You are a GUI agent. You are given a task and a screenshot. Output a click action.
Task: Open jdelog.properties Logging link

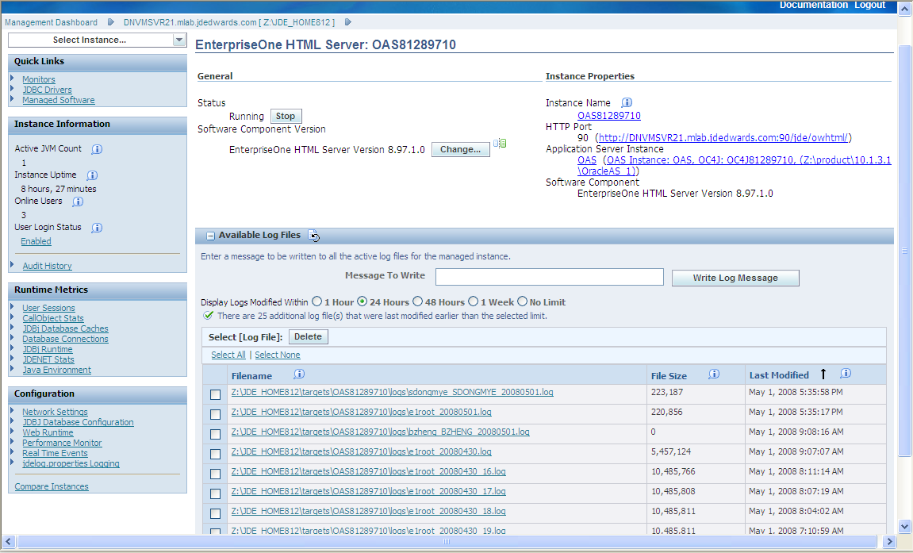[x=71, y=463]
